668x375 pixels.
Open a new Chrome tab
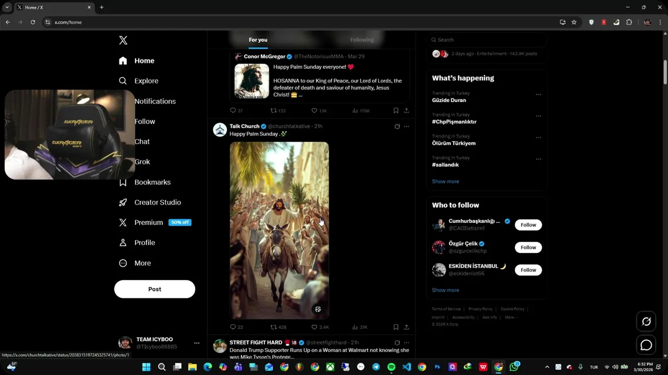click(x=102, y=7)
